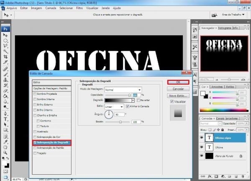Select the Clone Stamp tool
Viewport: 251px width, 181px height.
click(x=5, y=80)
